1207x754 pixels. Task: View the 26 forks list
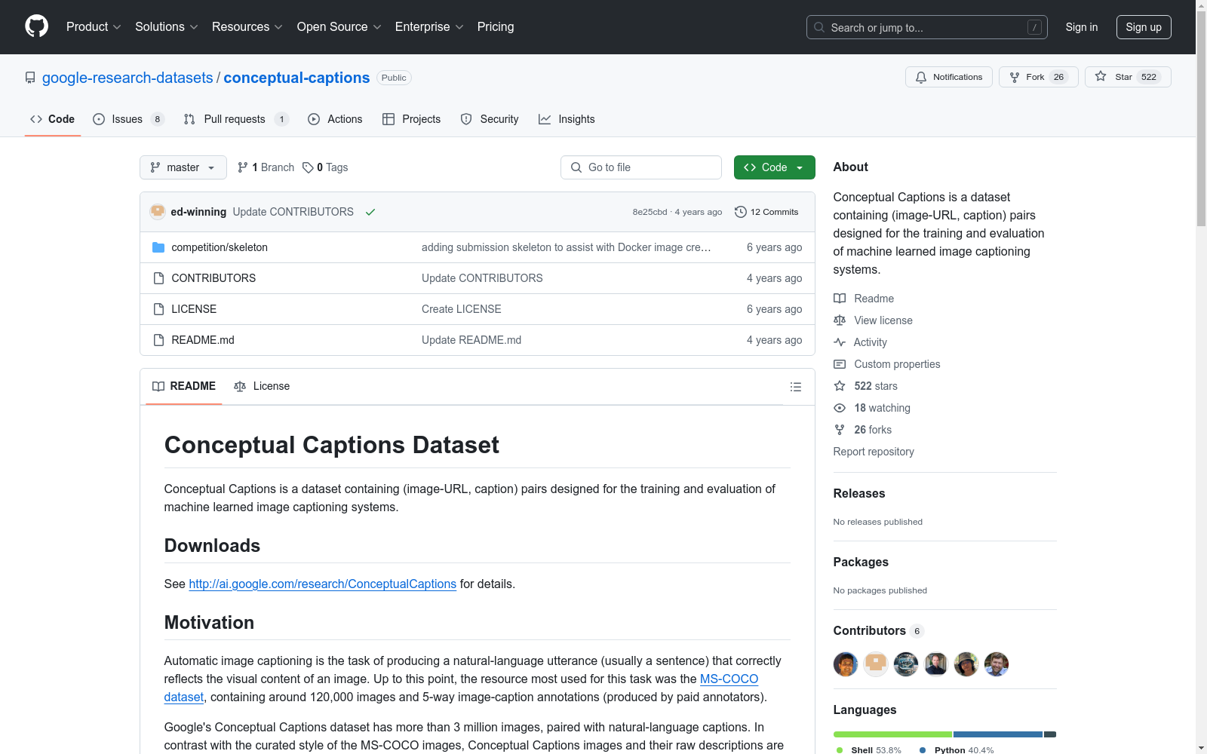[862, 430]
